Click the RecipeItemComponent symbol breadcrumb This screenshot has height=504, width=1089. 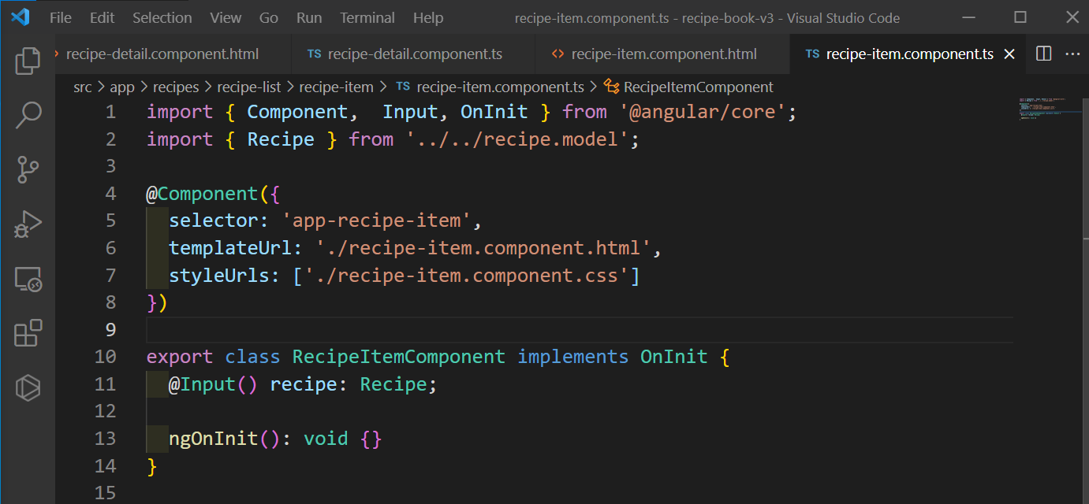699,87
